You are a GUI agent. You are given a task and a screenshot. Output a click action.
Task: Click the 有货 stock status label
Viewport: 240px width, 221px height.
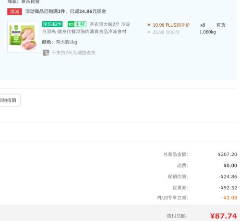click(x=221, y=25)
